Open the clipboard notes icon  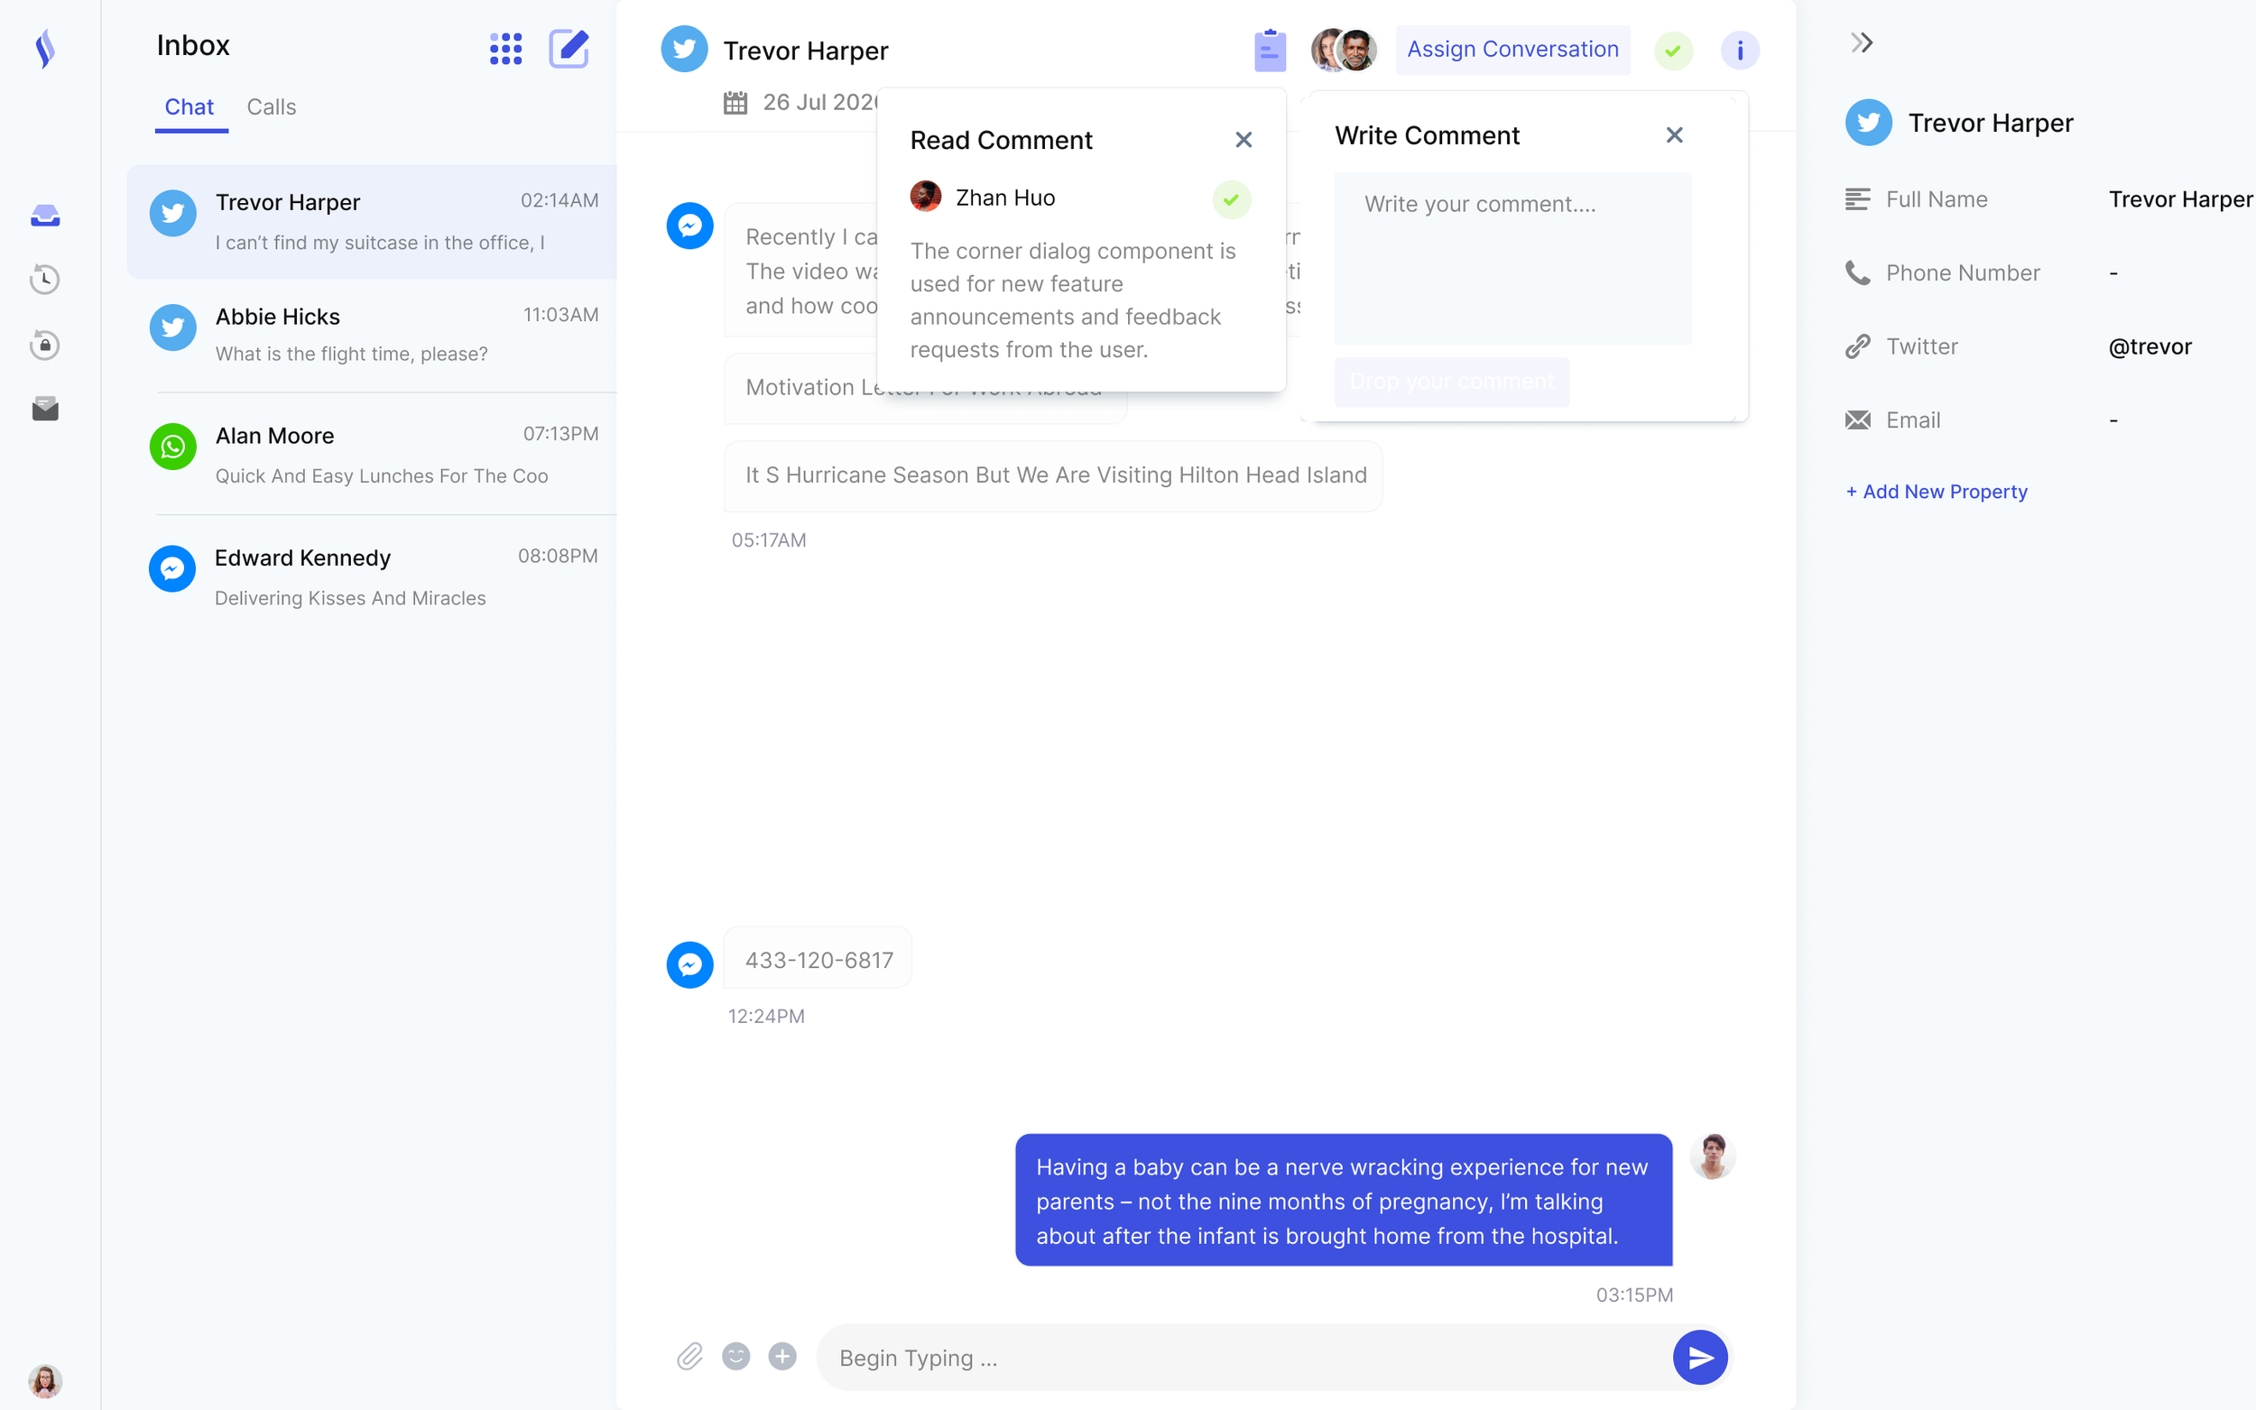pyautogui.click(x=1270, y=51)
